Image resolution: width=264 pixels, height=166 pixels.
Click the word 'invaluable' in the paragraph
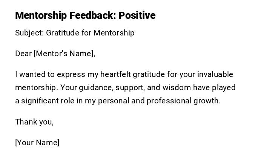click(x=215, y=74)
